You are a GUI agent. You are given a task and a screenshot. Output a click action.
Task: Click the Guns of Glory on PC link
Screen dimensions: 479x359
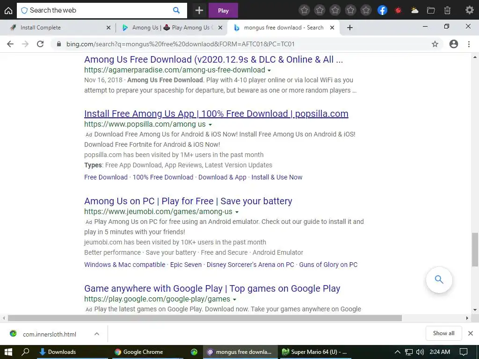click(x=328, y=265)
